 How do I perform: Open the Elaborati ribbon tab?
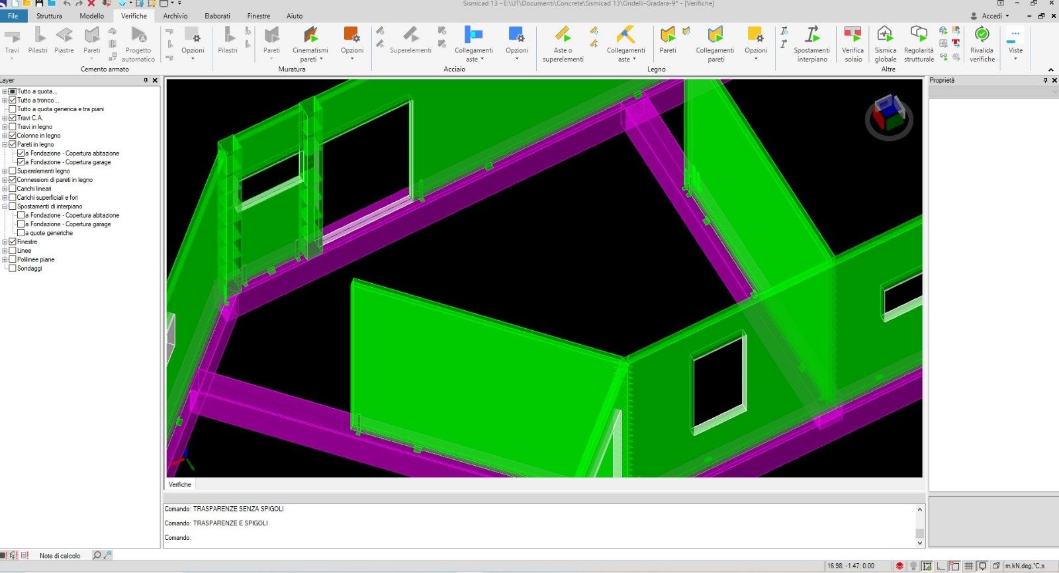[x=217, y=16]
